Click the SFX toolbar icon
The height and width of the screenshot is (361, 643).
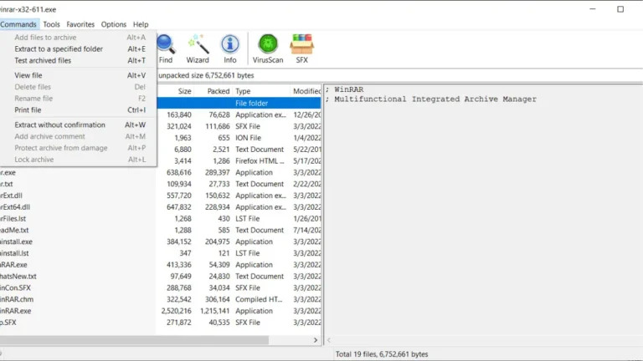point(301,48)
